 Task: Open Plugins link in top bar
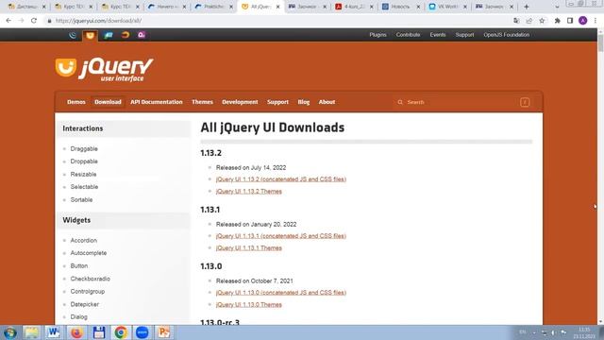click(377, 35)
